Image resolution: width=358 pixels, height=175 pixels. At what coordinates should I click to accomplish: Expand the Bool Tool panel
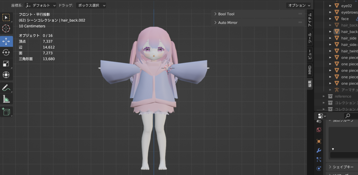click(226, 14)
